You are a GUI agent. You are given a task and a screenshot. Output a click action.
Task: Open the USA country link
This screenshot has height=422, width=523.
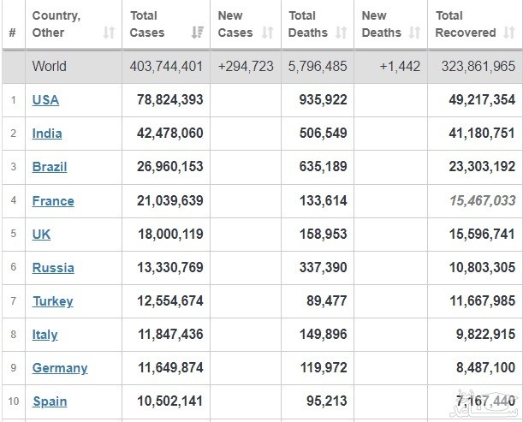[x=45, y=100]
